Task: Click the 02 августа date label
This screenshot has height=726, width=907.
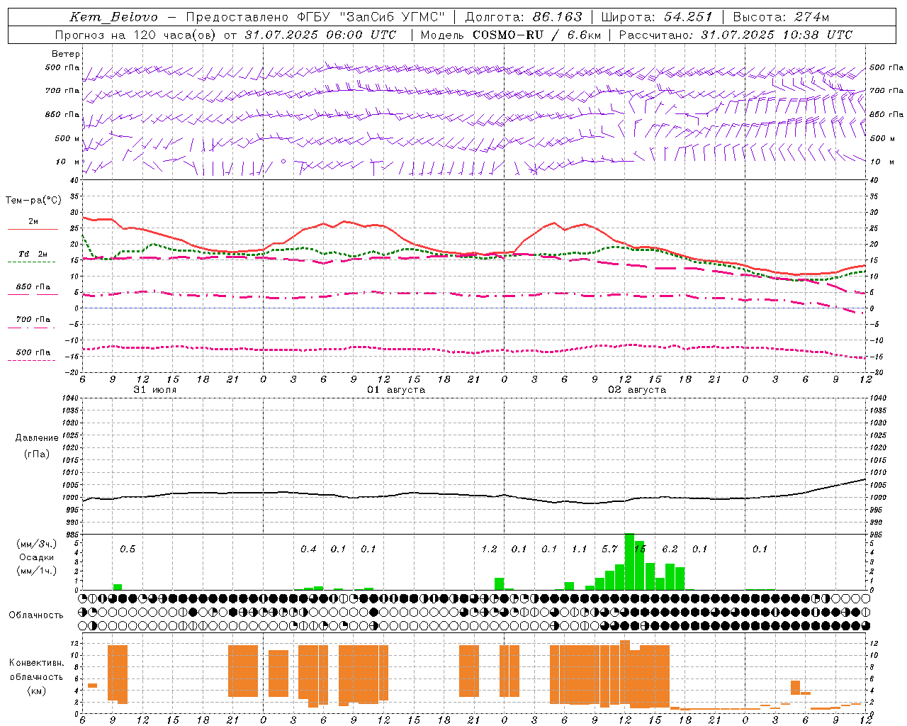Action: 637,390
